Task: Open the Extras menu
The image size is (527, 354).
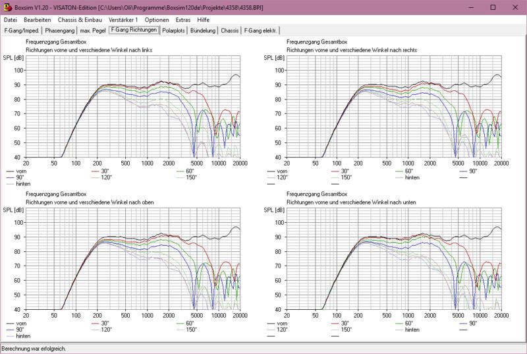Action: tap(183, 20)
